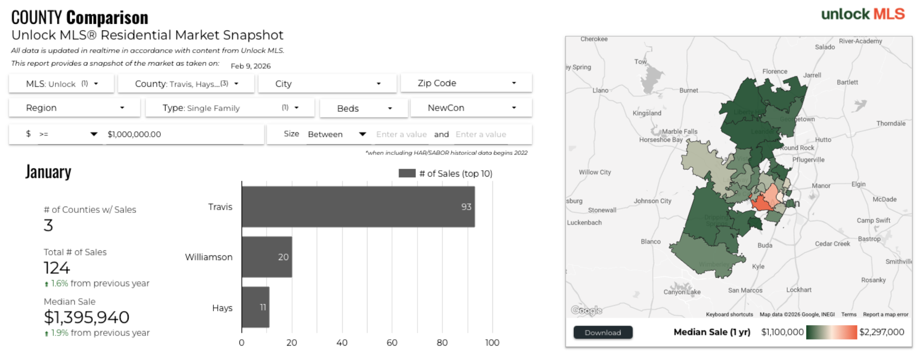Click the $2,297,000 legend maximum value

click(x=882, y=332)
